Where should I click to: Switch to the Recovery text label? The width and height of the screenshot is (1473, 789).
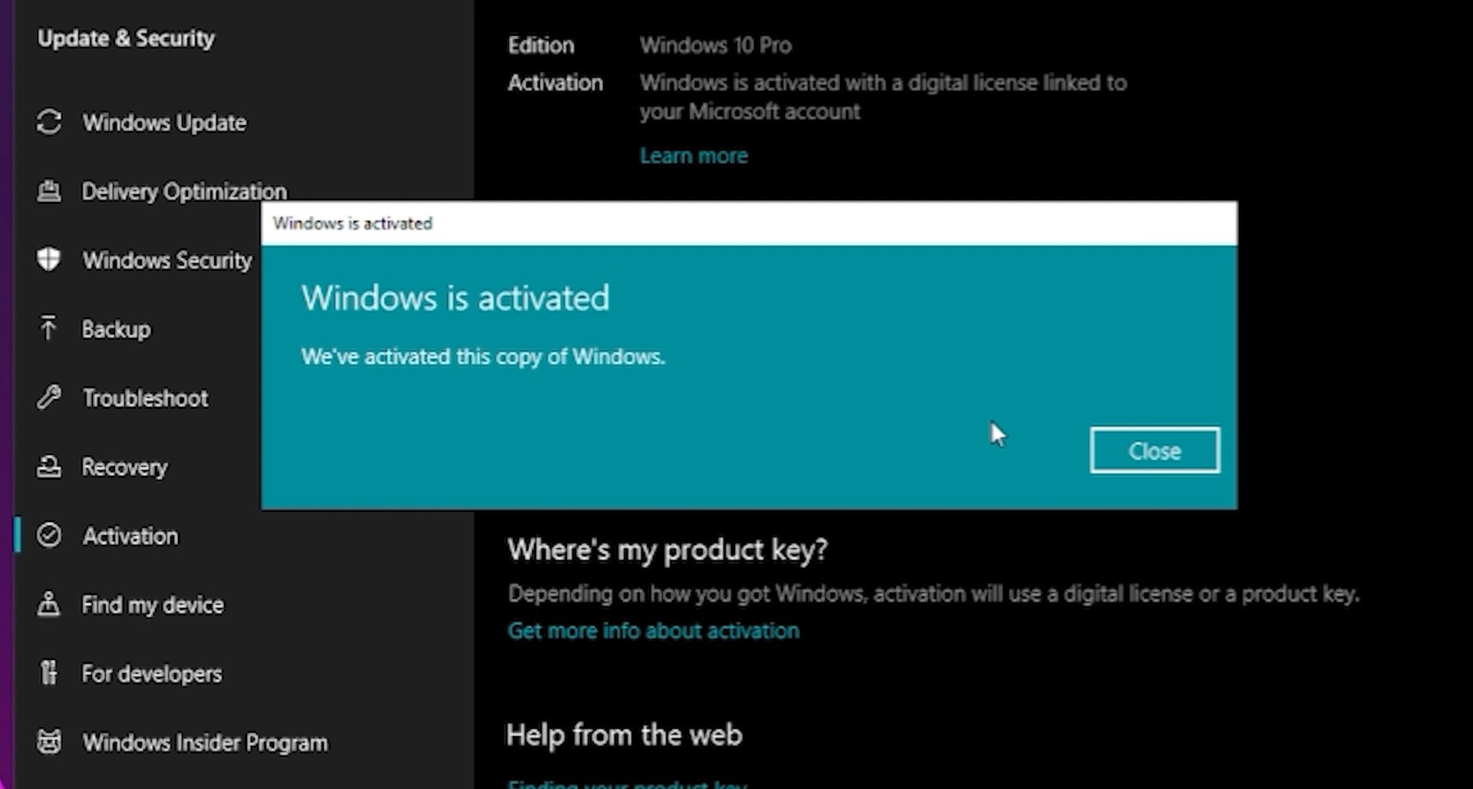click(x=124, y=467)
